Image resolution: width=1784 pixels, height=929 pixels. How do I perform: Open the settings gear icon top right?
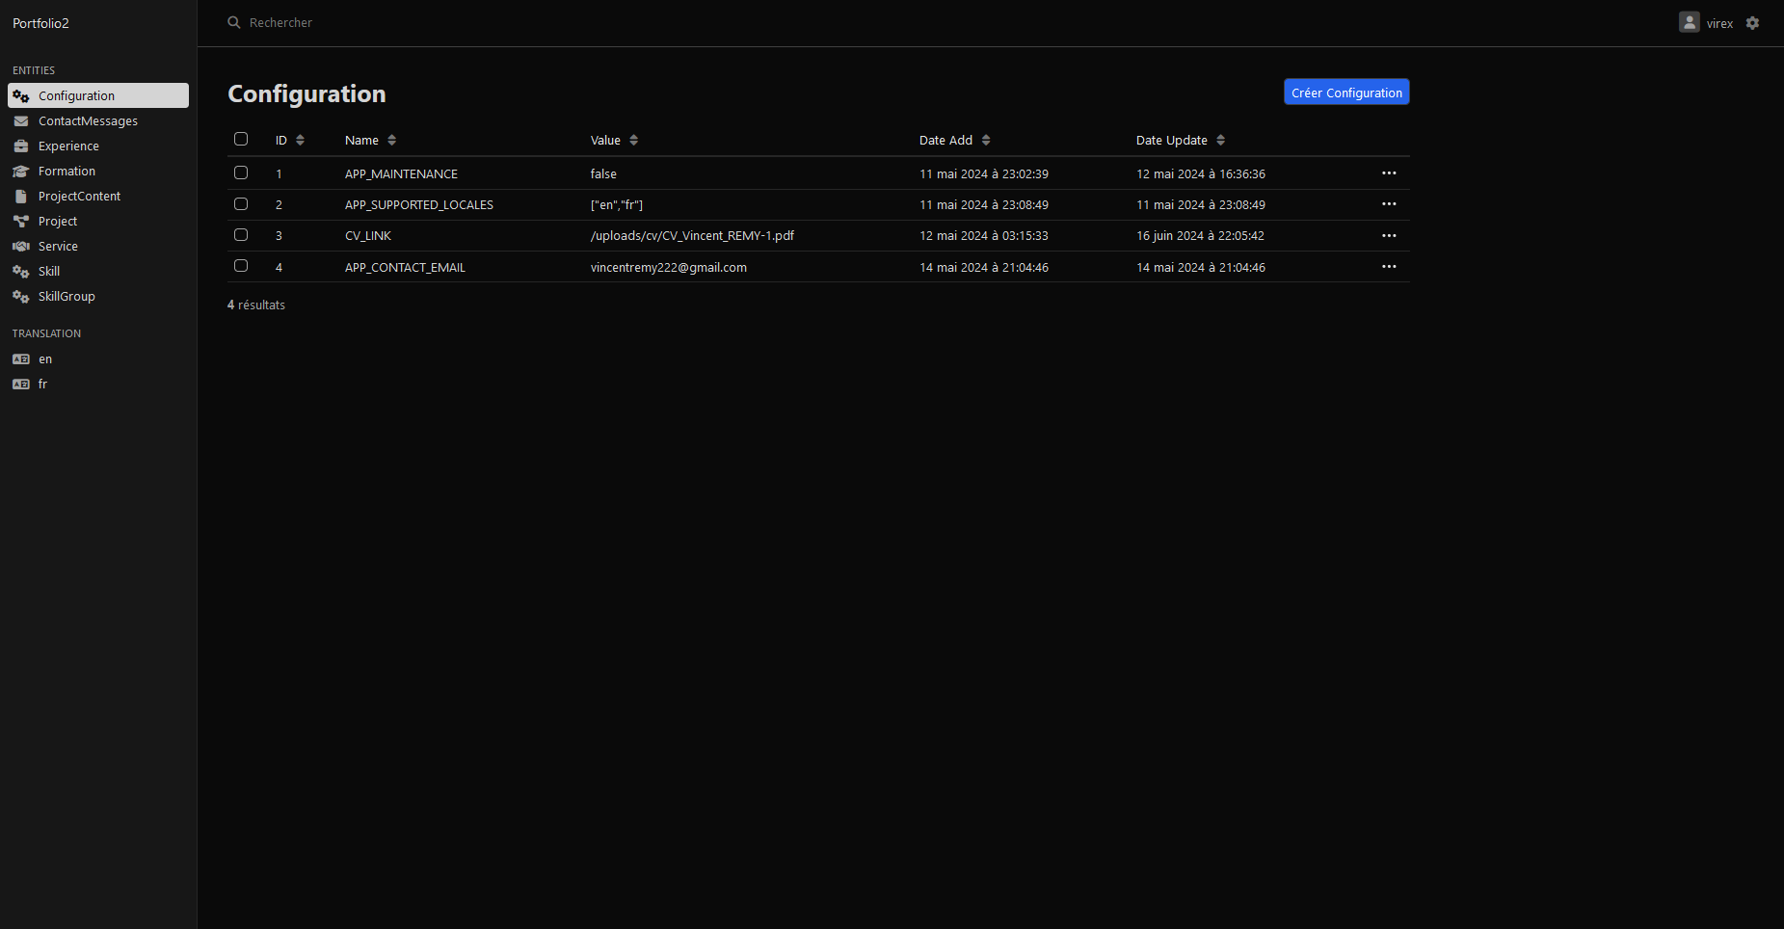[1753, 23]
